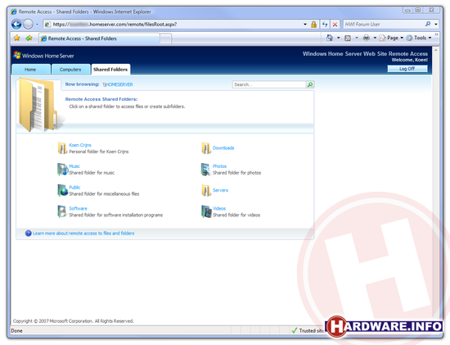Open the Servers folder link
450x345 pixels.
pyautogui.click(x=220, y=190)
